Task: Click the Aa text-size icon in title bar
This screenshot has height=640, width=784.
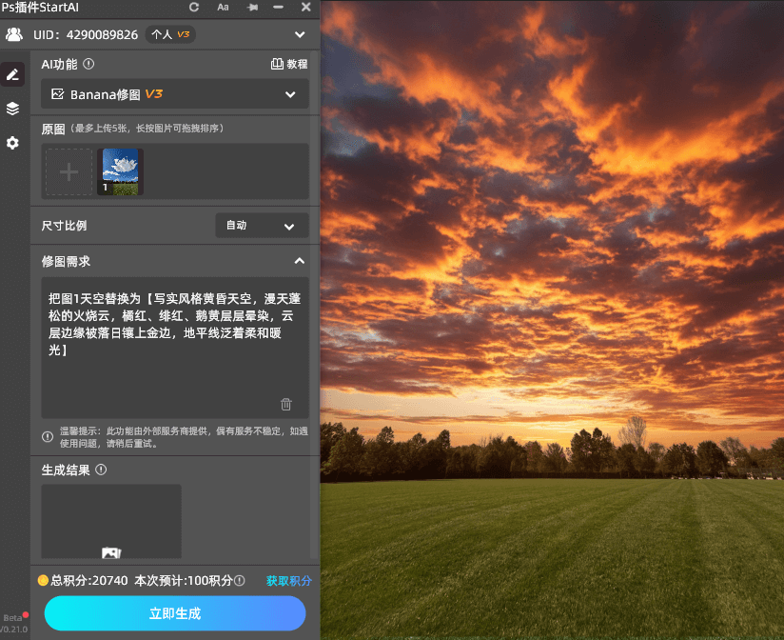Action: click(223, 8)
